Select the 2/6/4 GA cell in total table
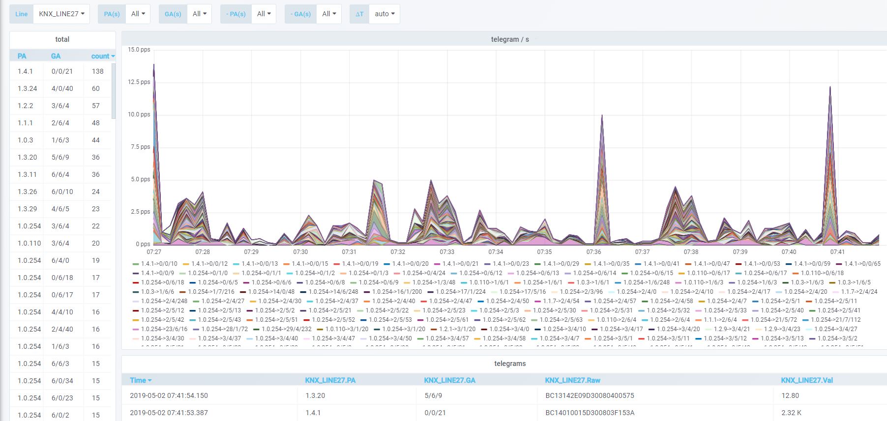887x421 pixels. pyautogui.click(x=60, y=123)
